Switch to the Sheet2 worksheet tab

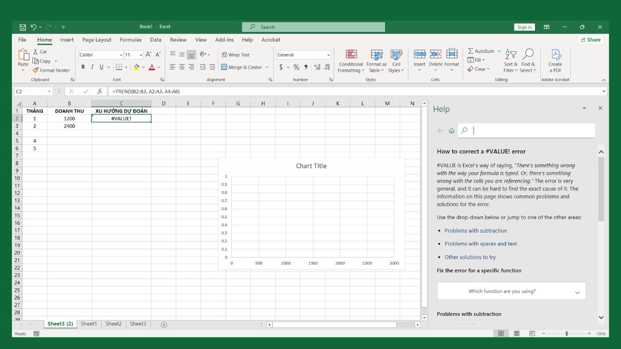(113, 323)
